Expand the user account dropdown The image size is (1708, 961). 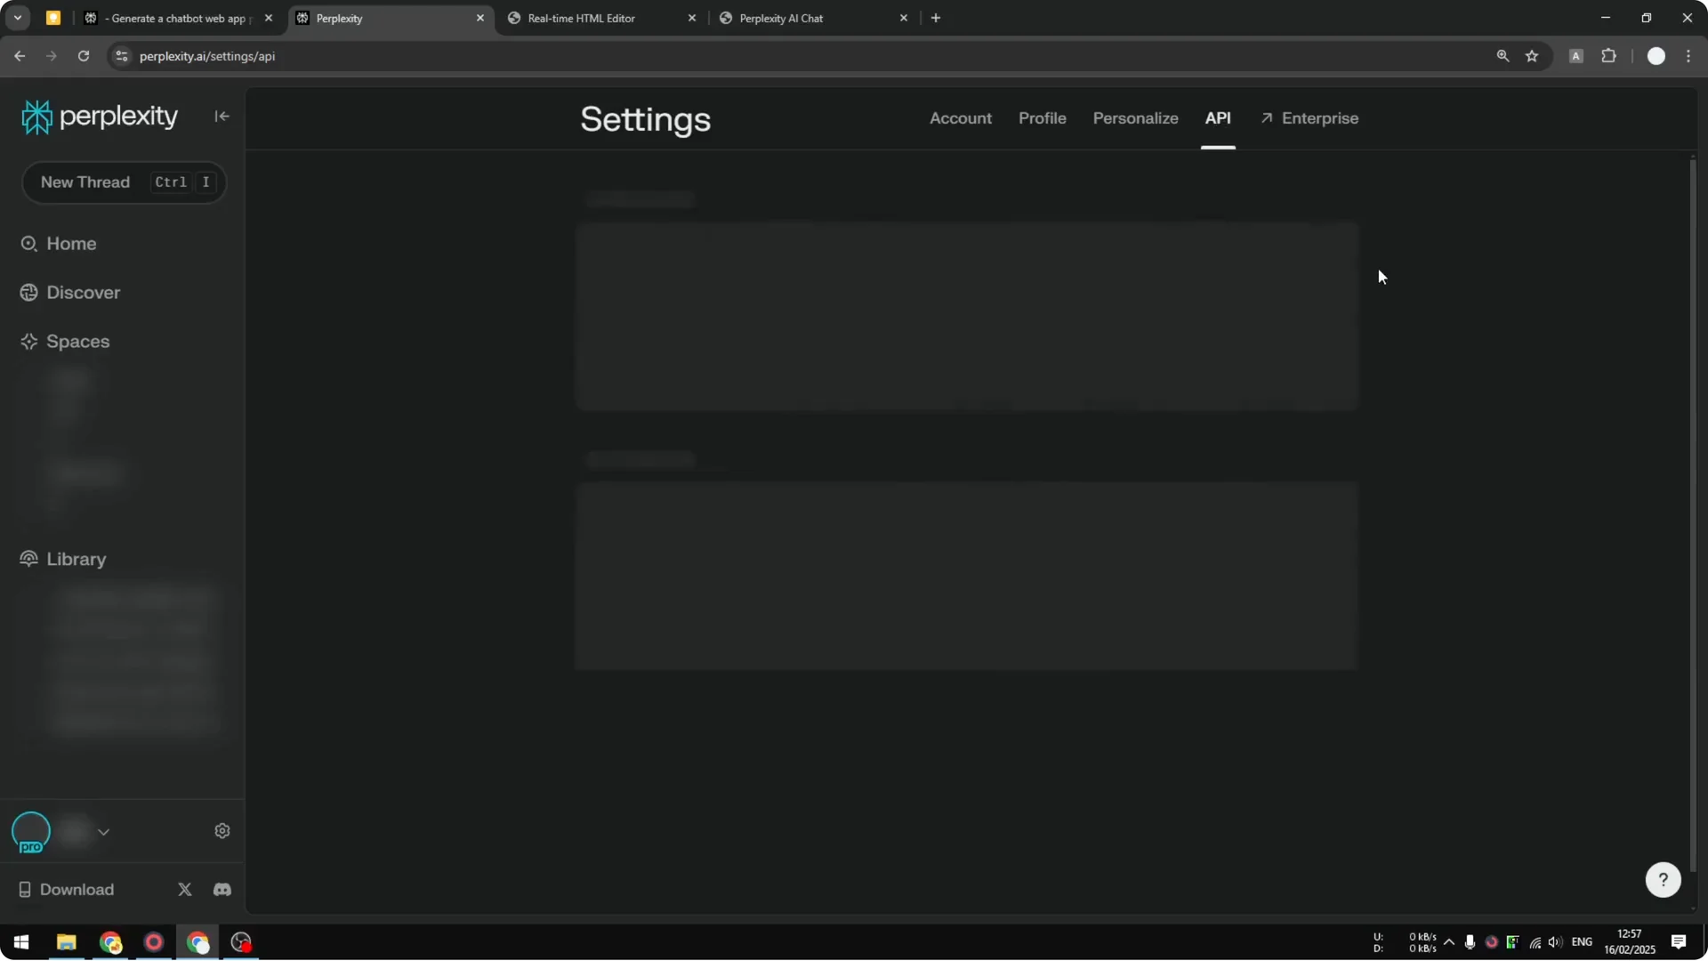point(104,831)
